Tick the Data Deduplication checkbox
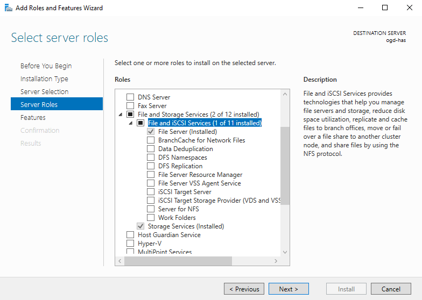 coord(151,149)
